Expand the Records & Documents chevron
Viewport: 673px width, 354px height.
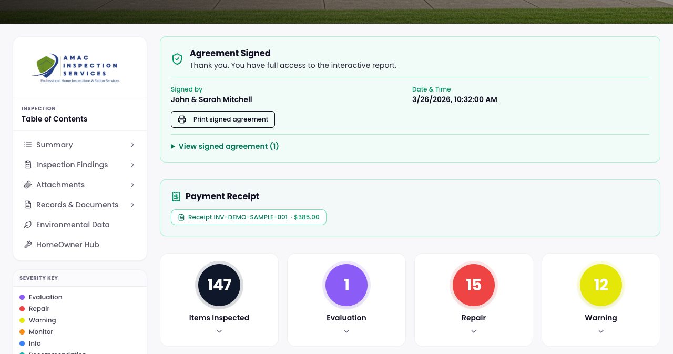tap(132, 205)
